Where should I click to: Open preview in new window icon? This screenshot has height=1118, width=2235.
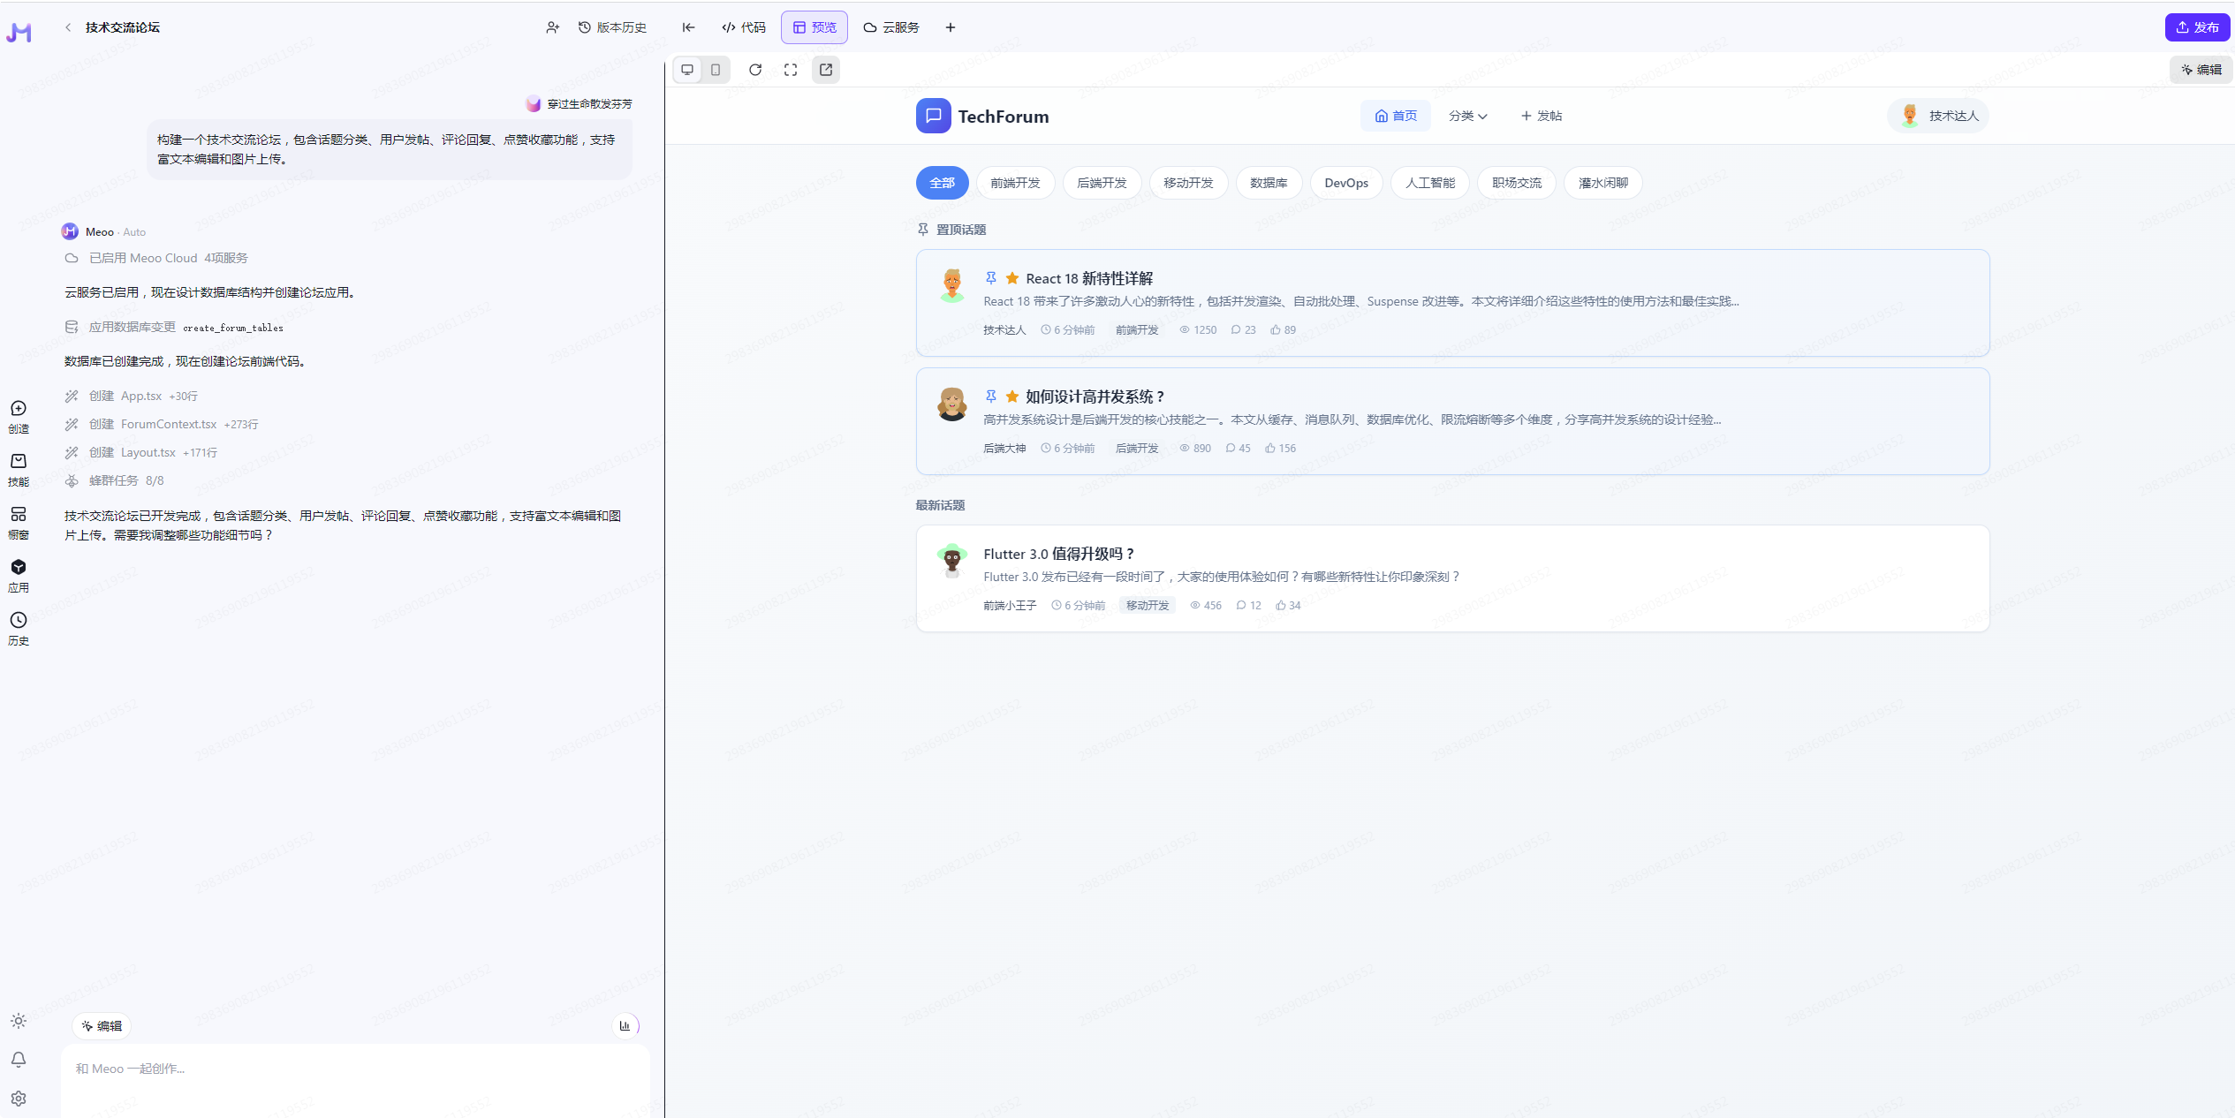(x=826, y=70)
